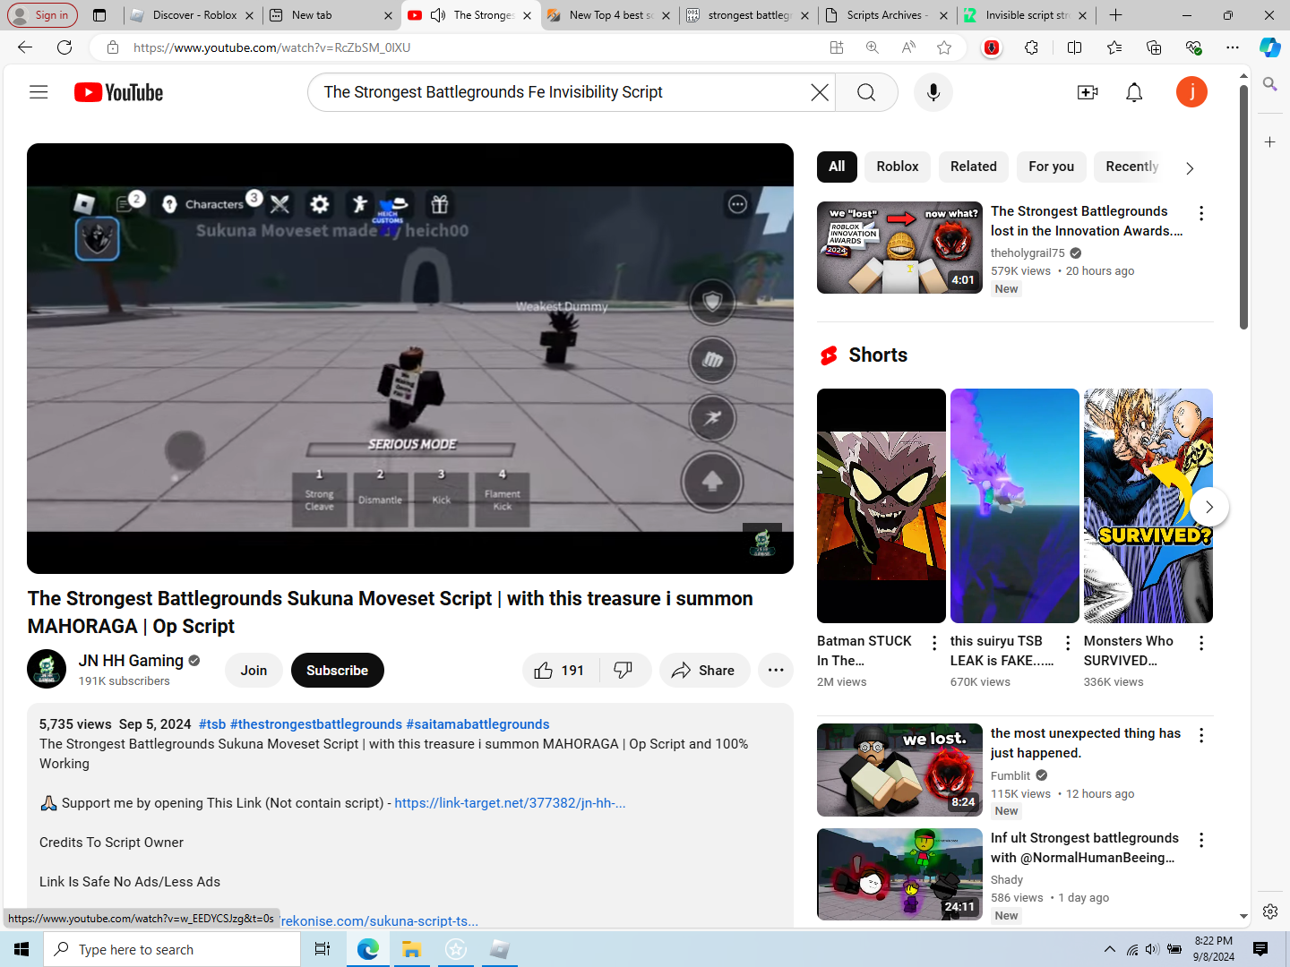Select the Related filter chip
1290x967 pixels.
click(973, 167)
